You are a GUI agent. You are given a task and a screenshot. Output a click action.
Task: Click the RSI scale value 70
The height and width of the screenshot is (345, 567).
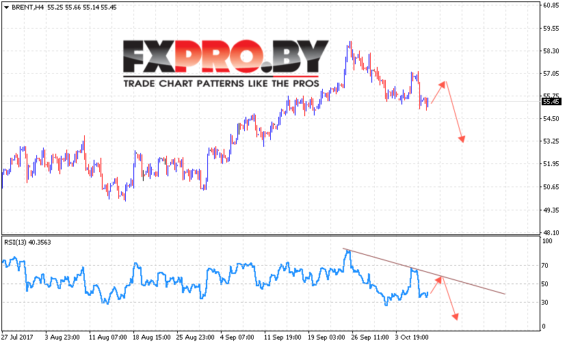(545, 266)
